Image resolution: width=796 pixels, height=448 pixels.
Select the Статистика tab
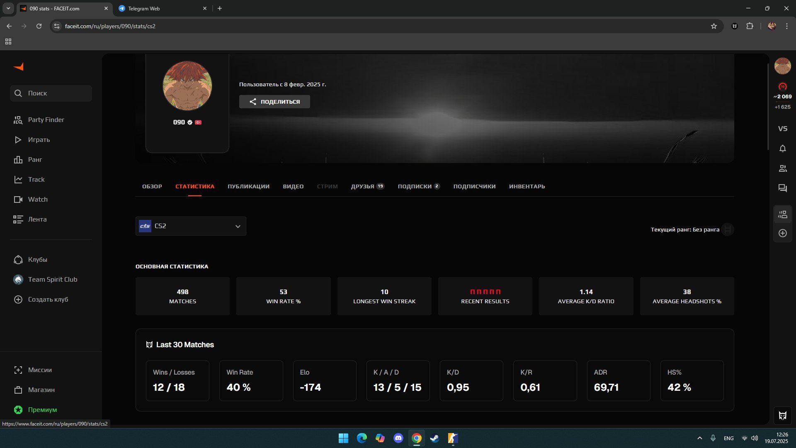(195, 186)
